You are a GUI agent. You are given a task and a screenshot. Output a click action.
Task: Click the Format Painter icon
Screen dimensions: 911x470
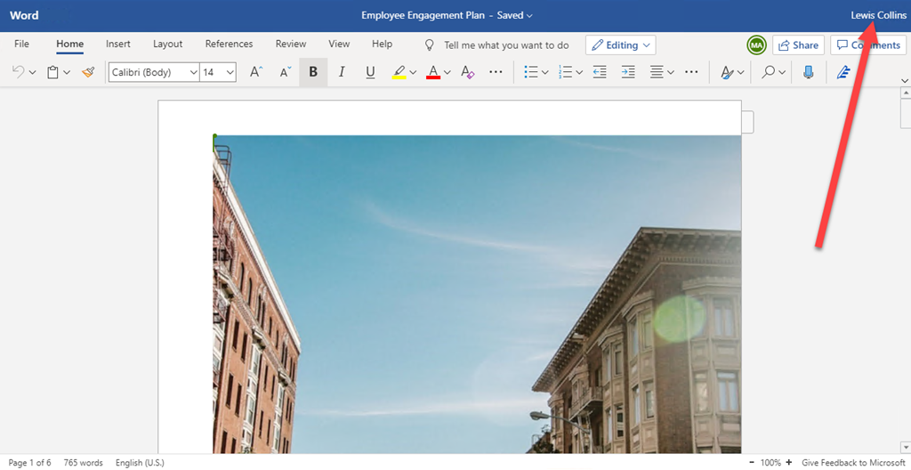click(x=87, y=72)
